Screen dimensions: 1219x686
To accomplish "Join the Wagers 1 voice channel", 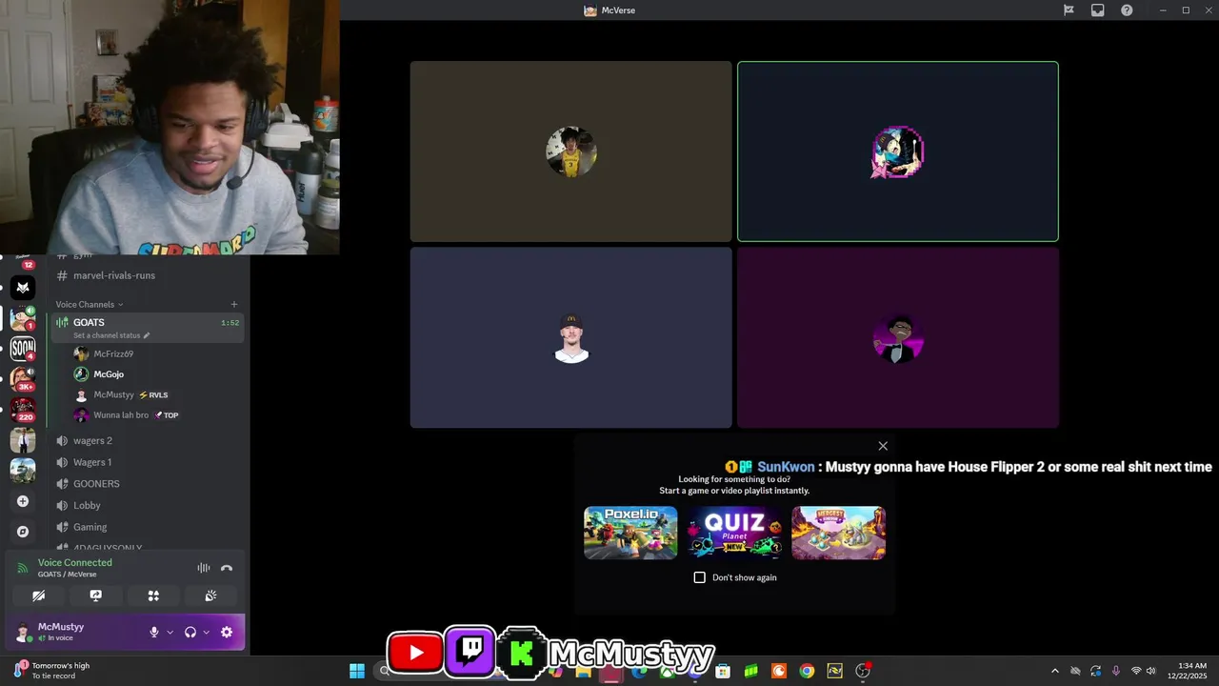I will (x=148, y=462).
